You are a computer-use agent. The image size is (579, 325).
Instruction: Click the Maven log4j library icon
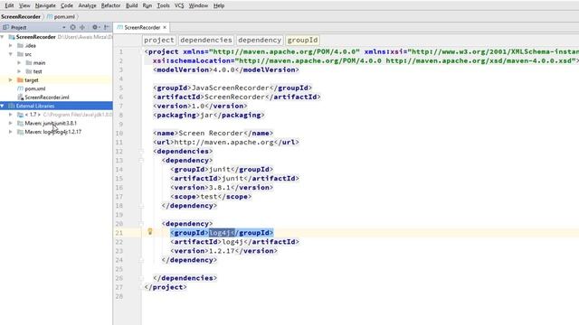point(20,132)
